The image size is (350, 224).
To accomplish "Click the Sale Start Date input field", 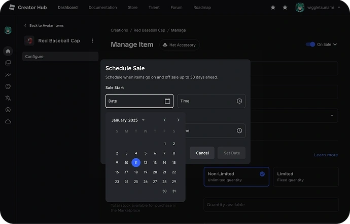I will tap(139, 101).
